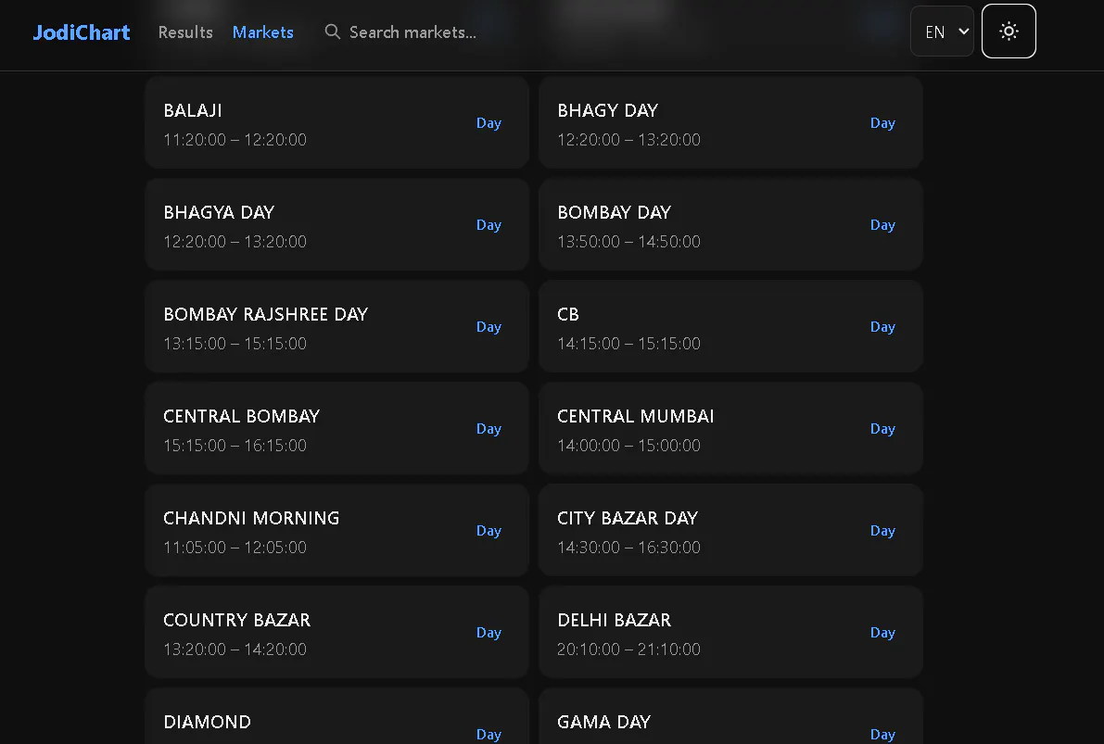Open the BHAGY DAY market card

pyautogui.click(x=730, y=122)
